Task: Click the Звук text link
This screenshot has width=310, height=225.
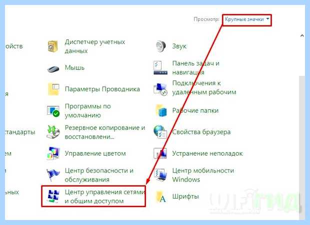Action: (179, 46)
